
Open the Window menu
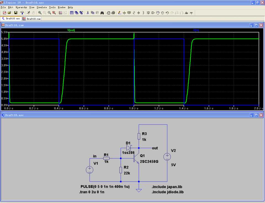pos(62,7)
